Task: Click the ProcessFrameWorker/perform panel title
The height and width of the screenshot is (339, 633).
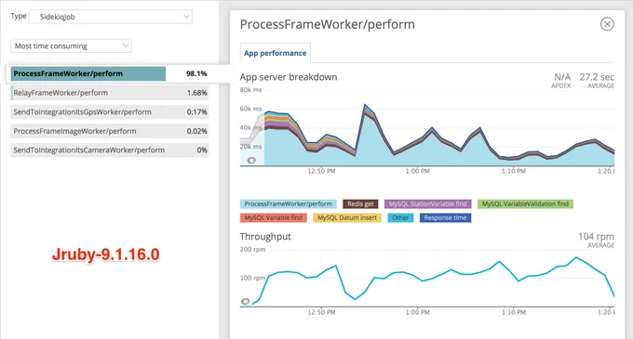Action: pos(328,24)
